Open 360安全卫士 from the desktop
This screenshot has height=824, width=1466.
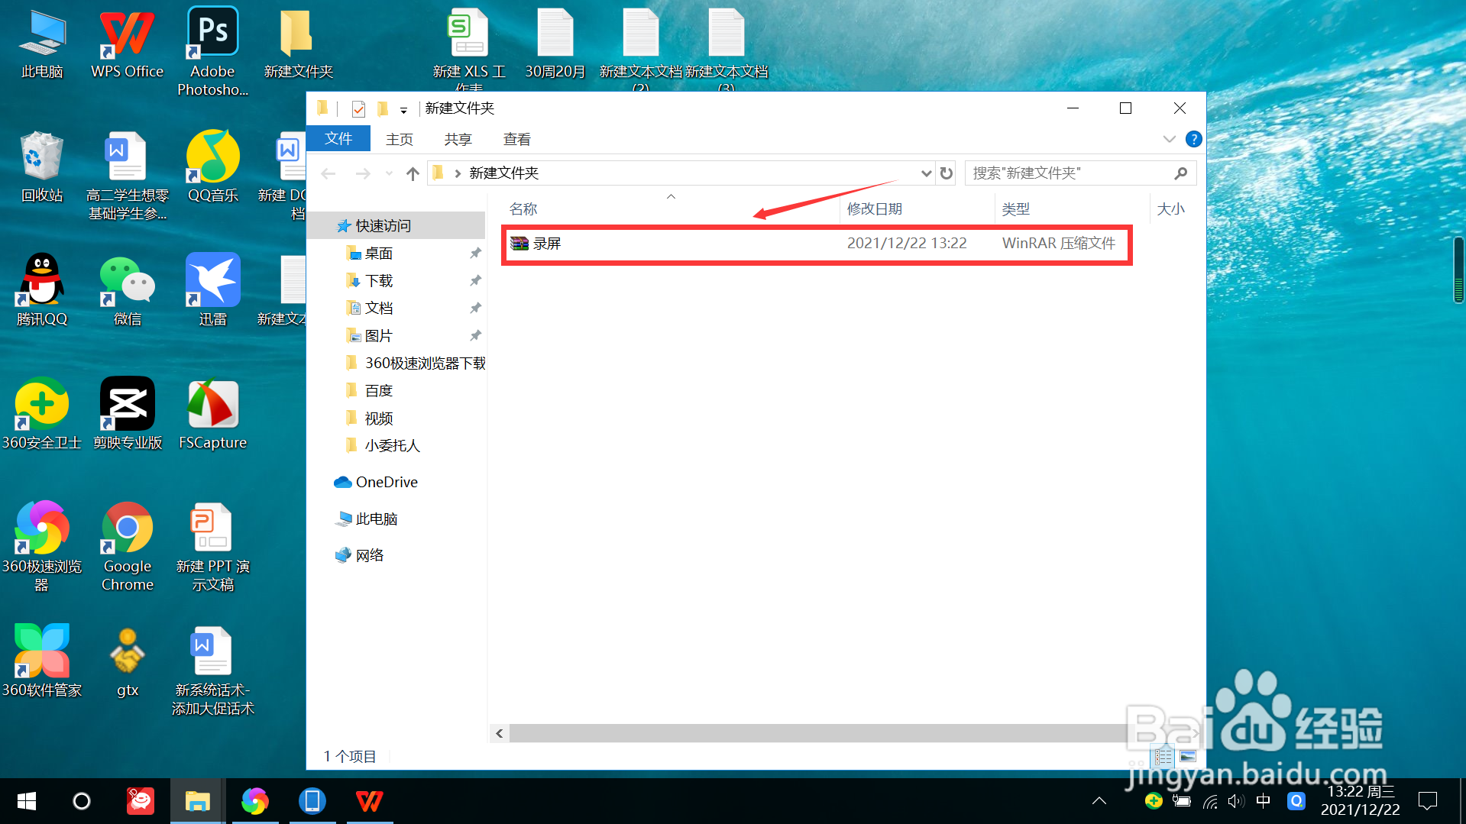[42, 402]
